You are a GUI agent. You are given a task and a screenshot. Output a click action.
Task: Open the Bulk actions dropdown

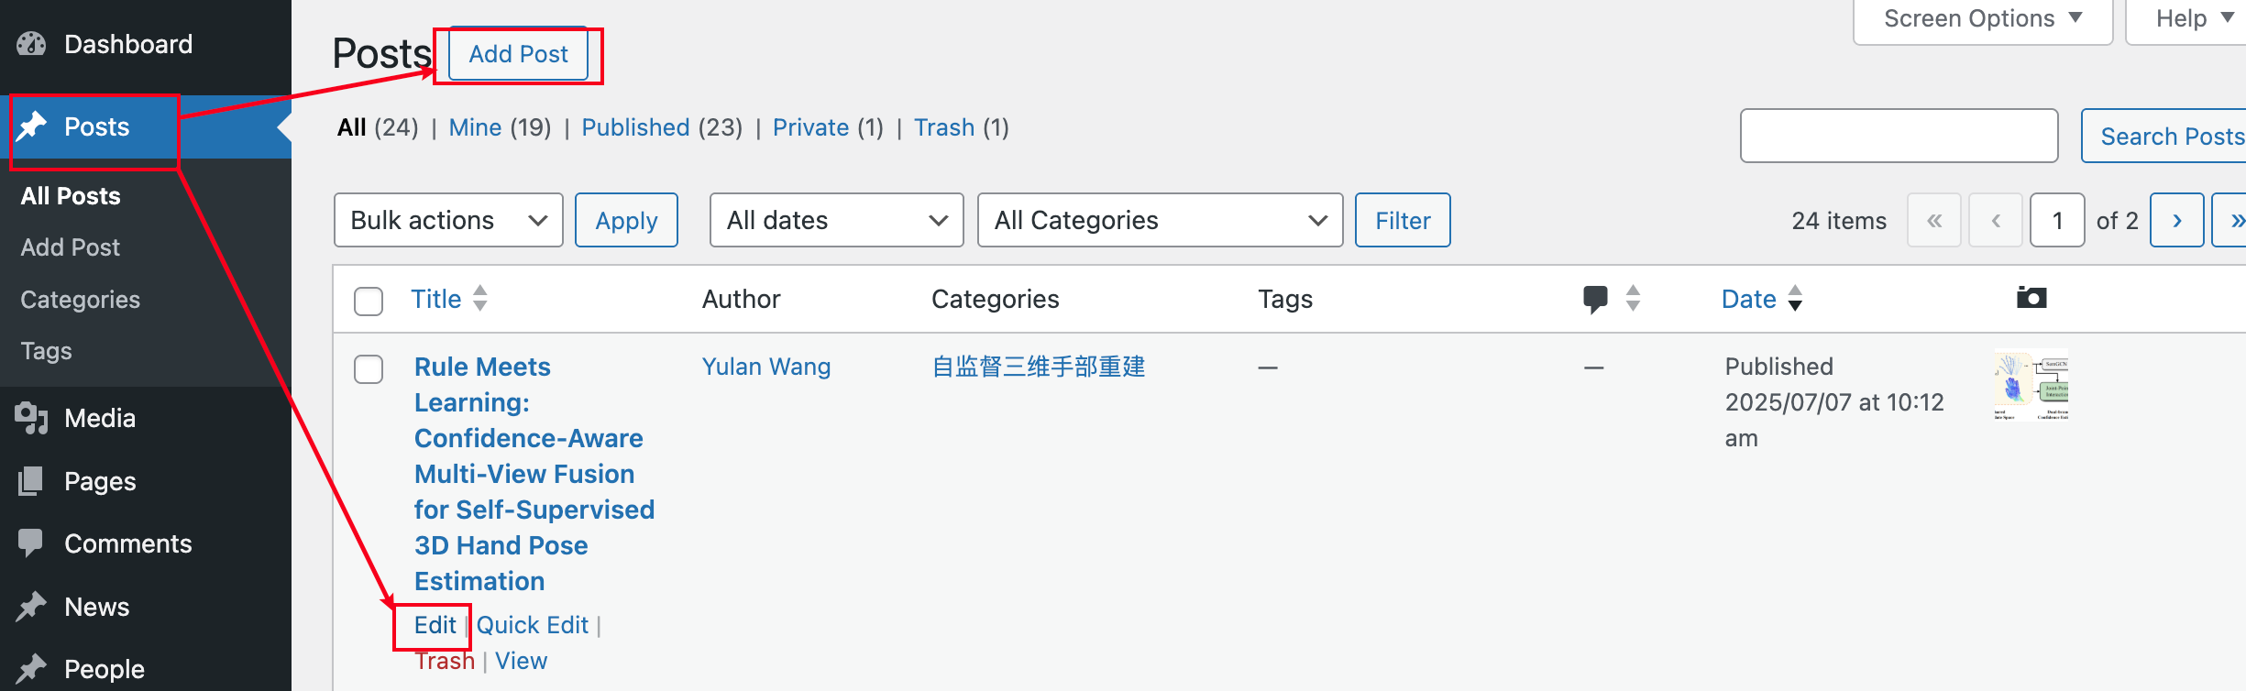(x=448, y=220)
